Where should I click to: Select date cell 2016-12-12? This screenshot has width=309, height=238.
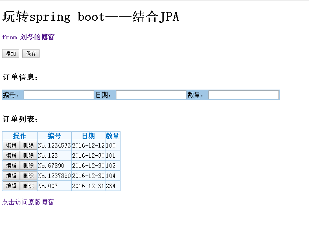(x=88, y=146)
